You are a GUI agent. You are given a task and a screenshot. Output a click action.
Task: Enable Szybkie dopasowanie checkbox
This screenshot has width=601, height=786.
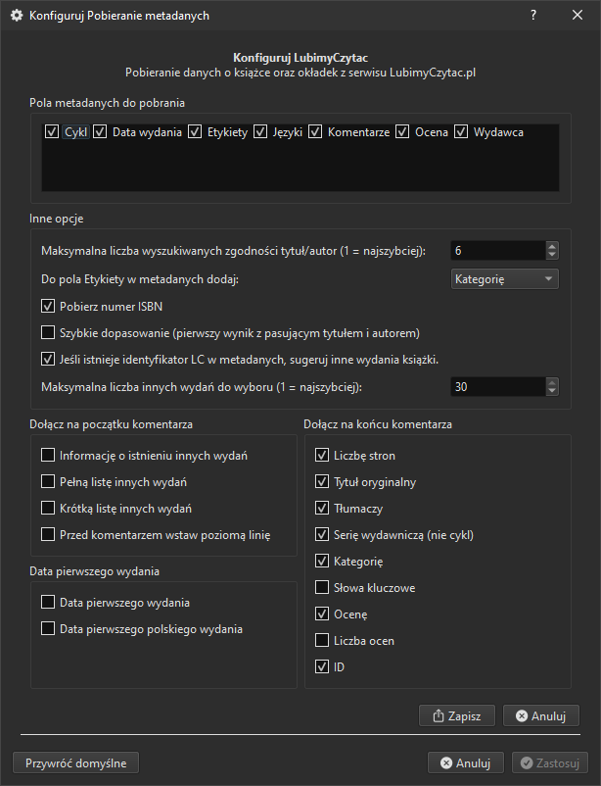pyautogui.click(x=49, y=333)
